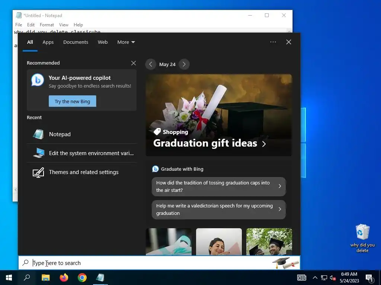Screen dimensions: 381x285
Task: Launch Google Chrome from the taskbar
Action: coord(82,278)
